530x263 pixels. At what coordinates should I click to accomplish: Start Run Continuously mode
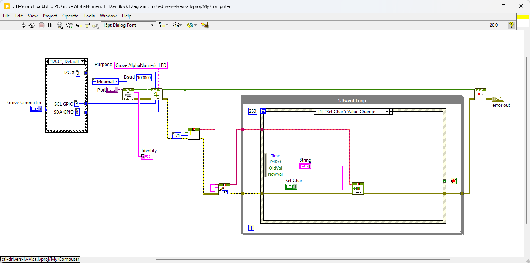[x=32, y=25]
